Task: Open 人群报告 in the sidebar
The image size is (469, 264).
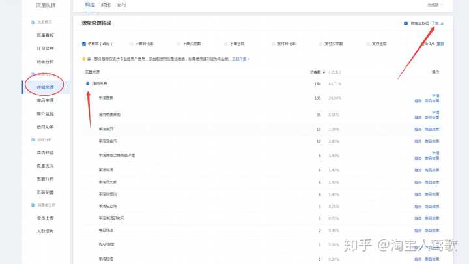Action: pos(45,231)
